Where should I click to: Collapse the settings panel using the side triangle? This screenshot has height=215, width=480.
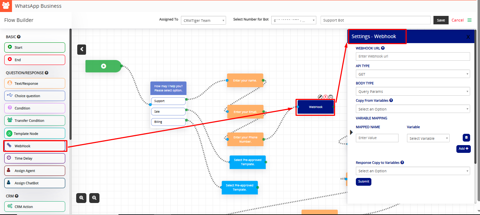pyautogui.click(x=351, y=132)
